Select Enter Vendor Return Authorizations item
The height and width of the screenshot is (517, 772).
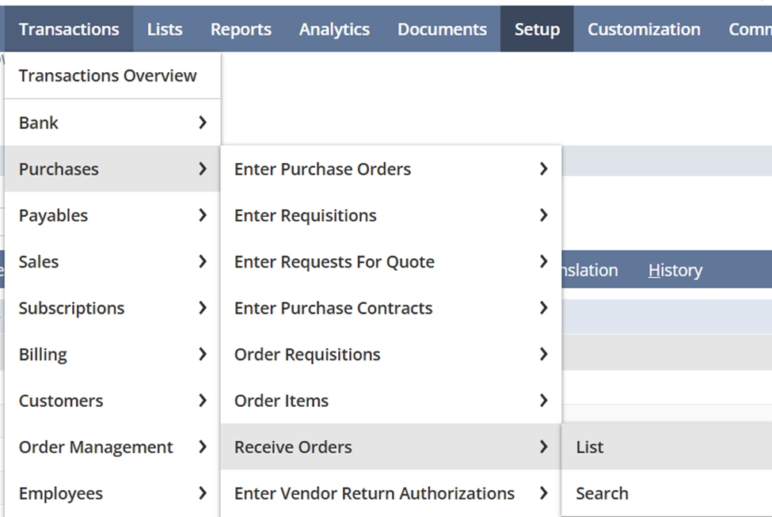pyautogui.click(x=375, y=493)
